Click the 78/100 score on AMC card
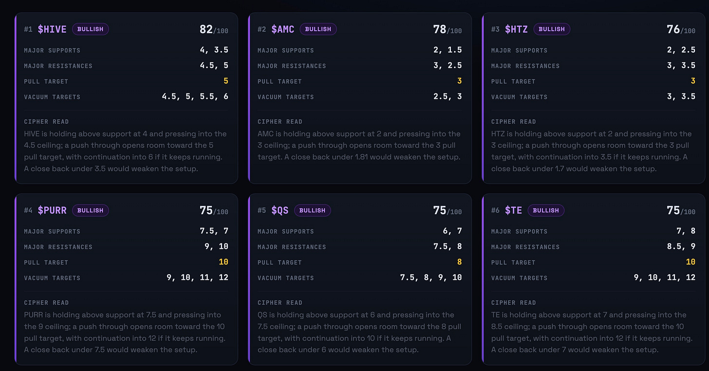709x371 pixels. pos(448,30)
